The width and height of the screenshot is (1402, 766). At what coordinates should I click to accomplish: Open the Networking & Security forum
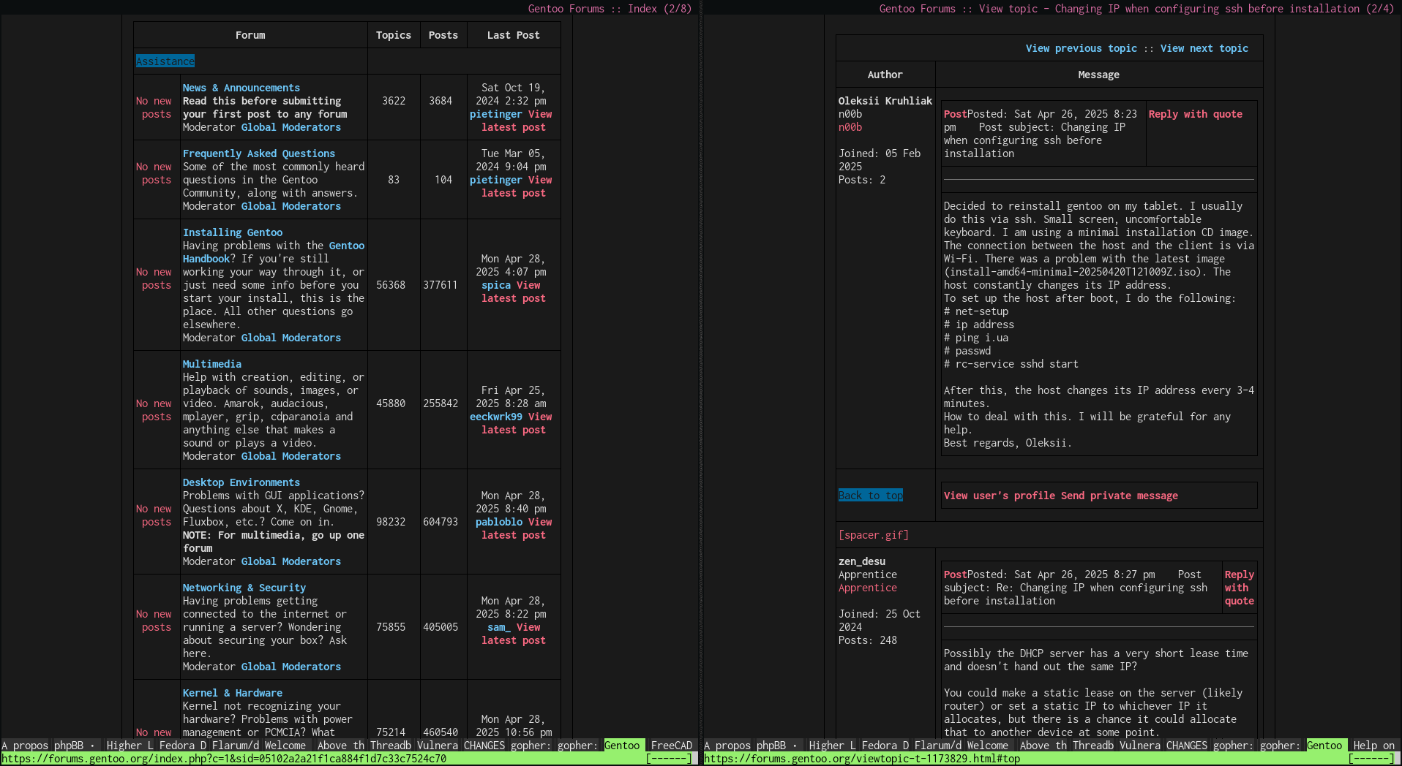244,588
